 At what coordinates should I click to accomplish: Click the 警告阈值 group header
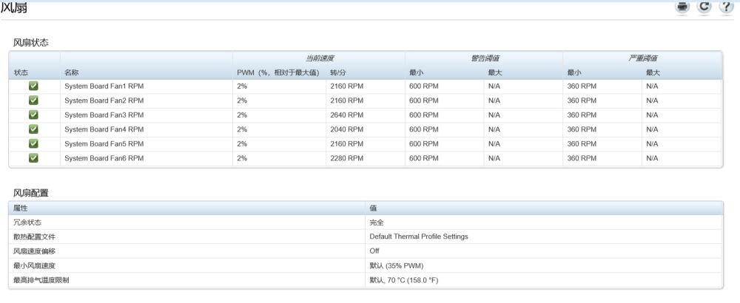pyautogui.click(x=485, y=58)
